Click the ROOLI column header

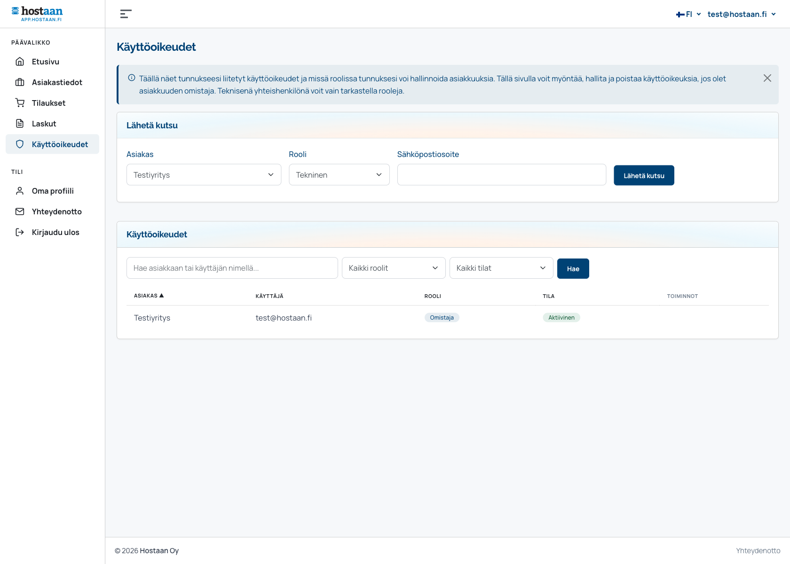tap(433, 296)
